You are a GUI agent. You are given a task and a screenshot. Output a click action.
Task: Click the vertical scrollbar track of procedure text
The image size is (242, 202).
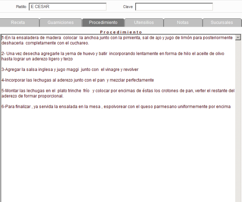pos(238,120)
